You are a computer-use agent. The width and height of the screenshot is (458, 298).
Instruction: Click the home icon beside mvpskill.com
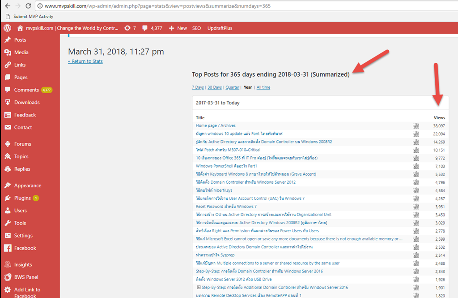click(20, 28)
